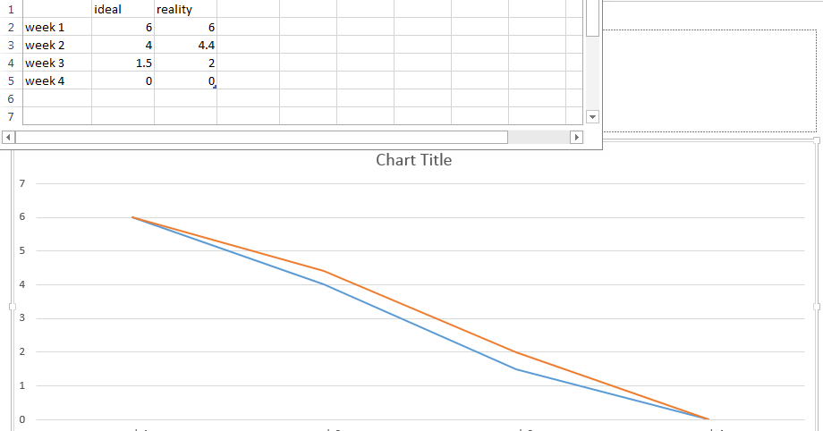
Task: Click the horizontal scrollbar thumb in datasheet
Action: (261, 138)
